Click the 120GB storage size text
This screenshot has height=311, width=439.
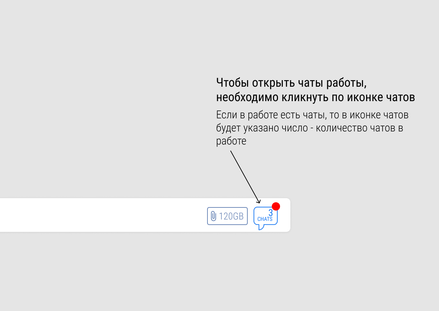[x=231, y=216]
